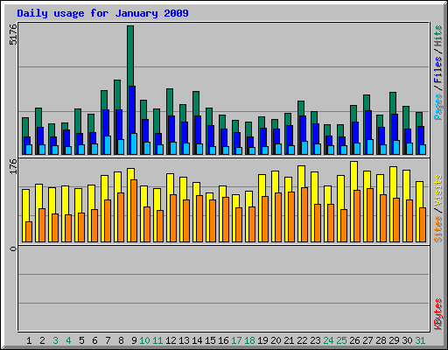Click green weekend day label 10
The width and height of the screenshot is (448, 350).
tap(144, 340)
